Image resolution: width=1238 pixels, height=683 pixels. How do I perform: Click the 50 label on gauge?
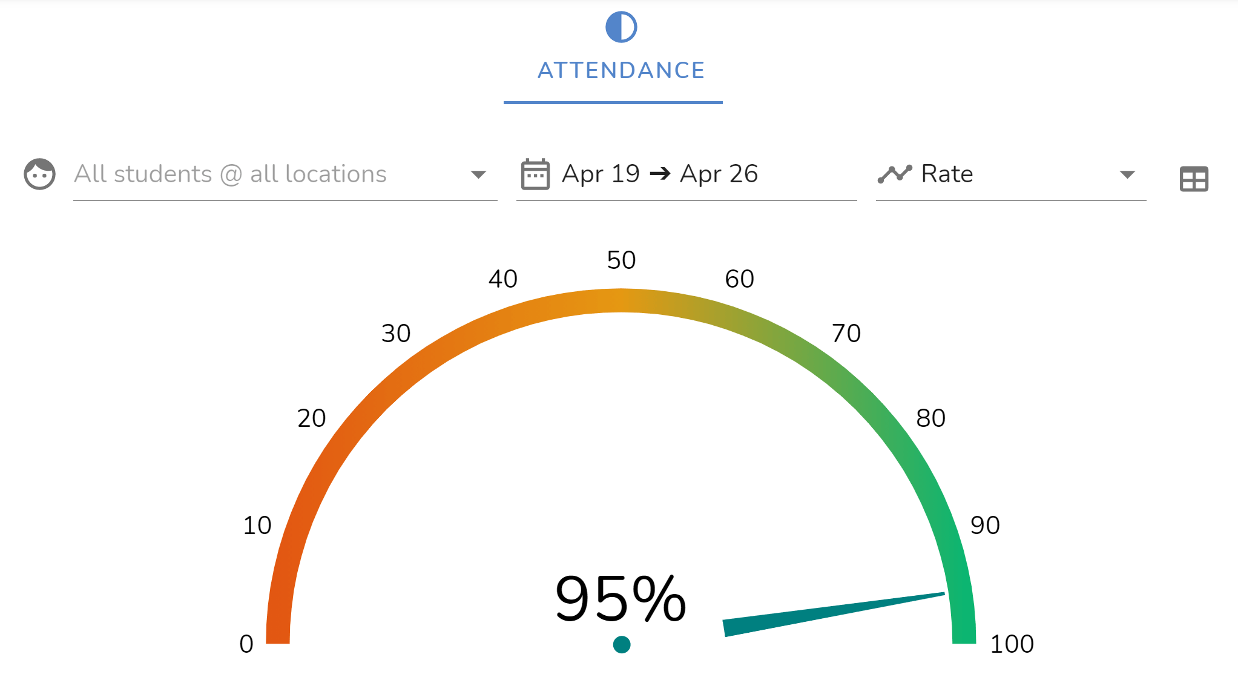click(621, 260)
